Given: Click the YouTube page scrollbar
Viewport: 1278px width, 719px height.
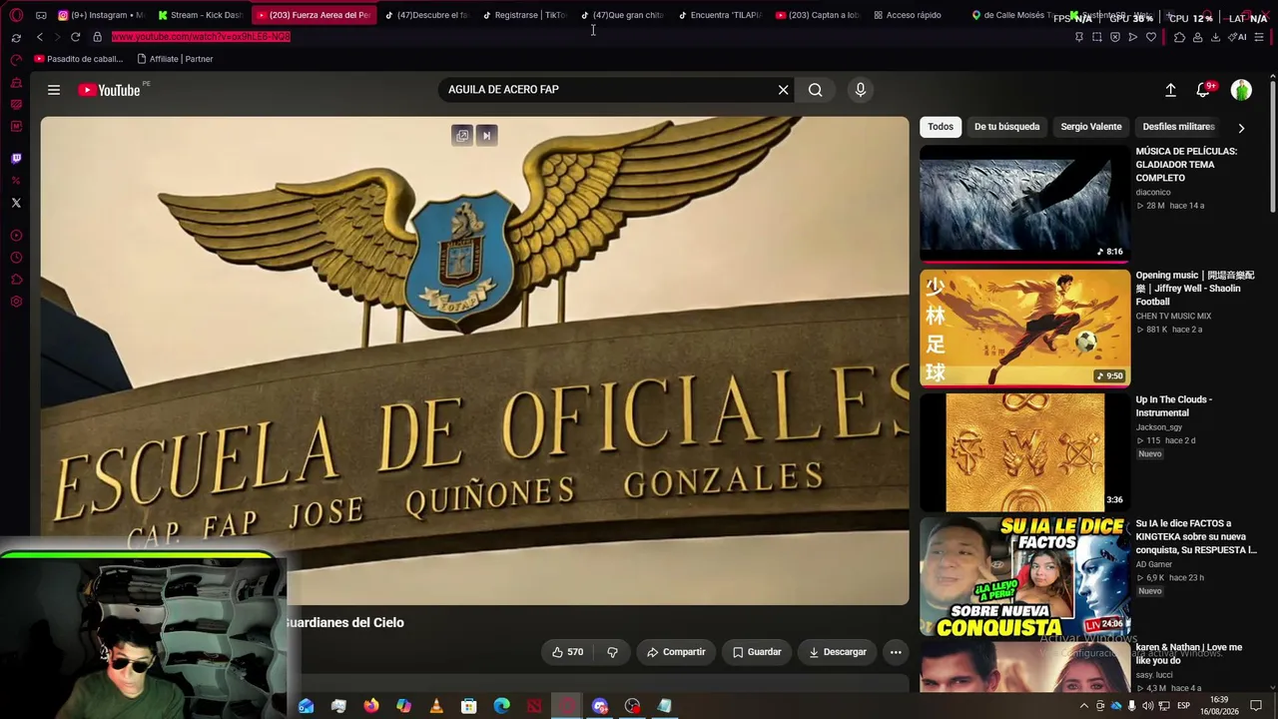Looking at the screenshot, I should 1273,145.
